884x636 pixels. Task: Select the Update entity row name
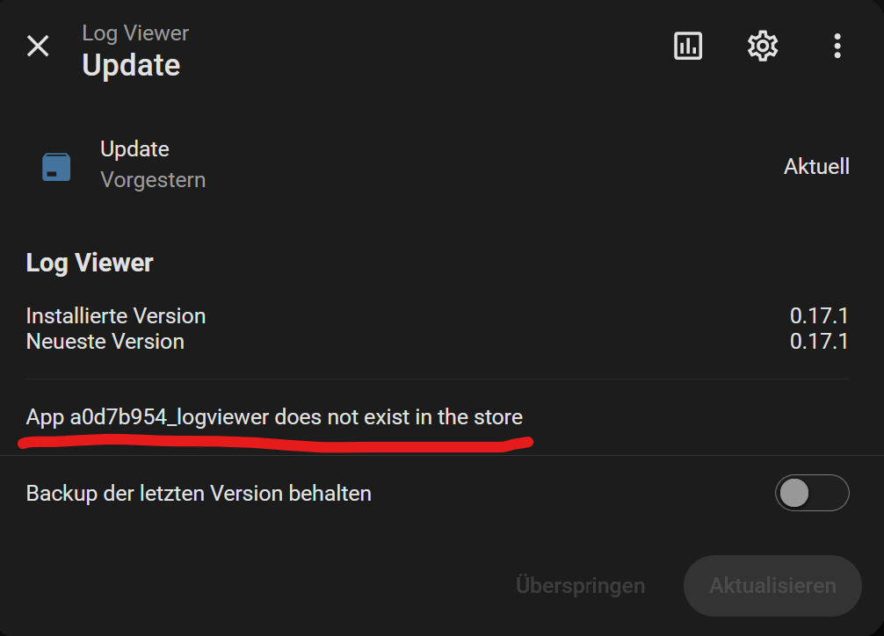(134, 149)
